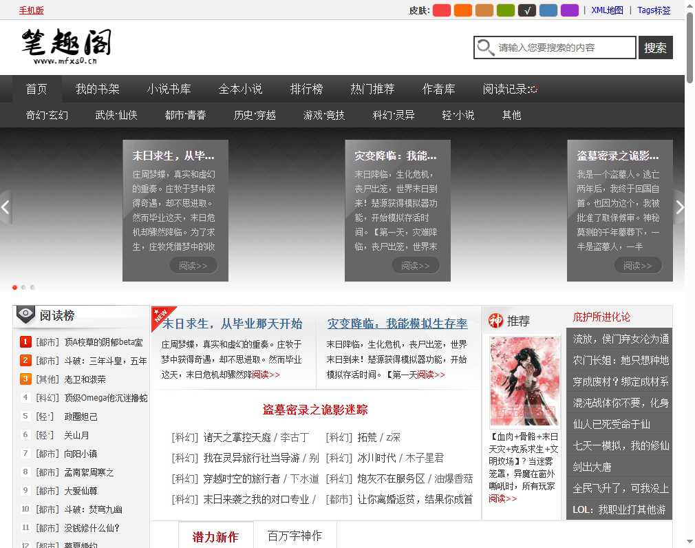Viewport: 695px width, 548px height.
Task: Switch to the 潜力新作 tab
Action: click(x=216, y=536)
